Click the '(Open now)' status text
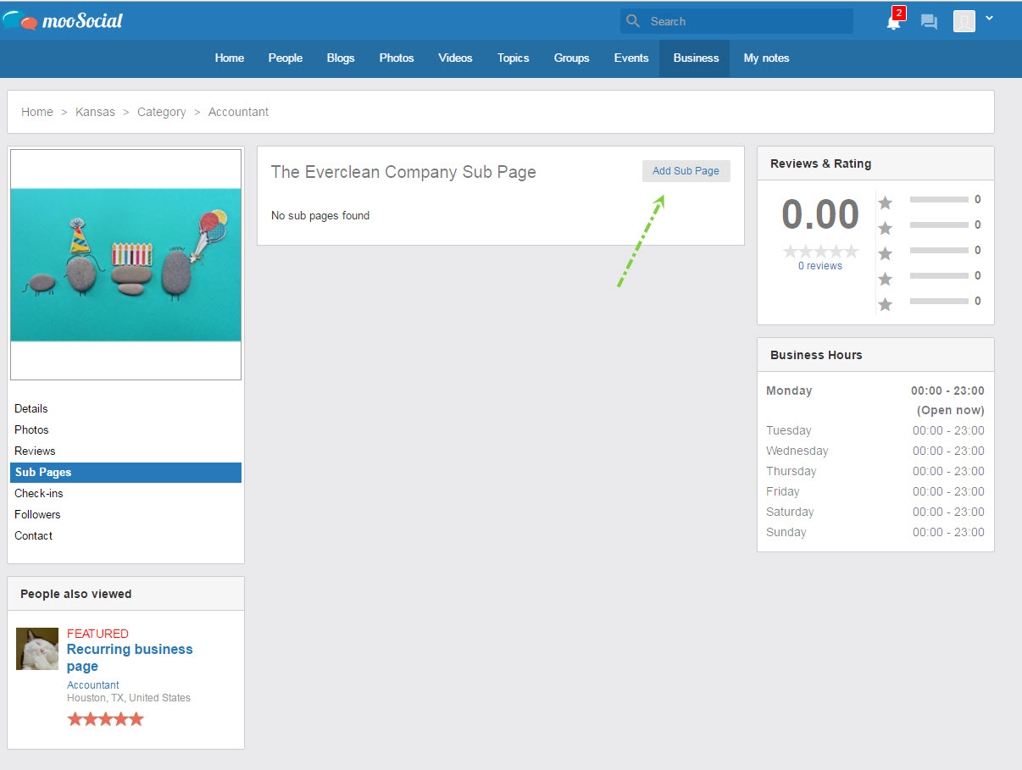This screenshot has width=1022, height=770. tap(951, 410)
